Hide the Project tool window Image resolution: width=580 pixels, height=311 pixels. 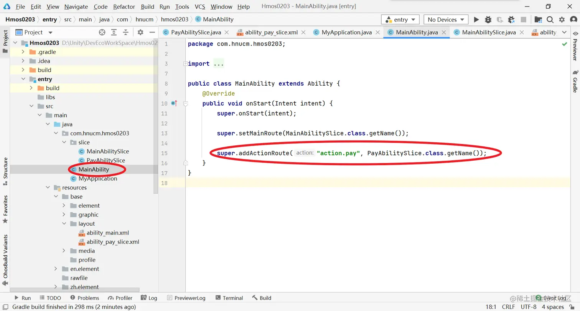click(x=152, y=32)
